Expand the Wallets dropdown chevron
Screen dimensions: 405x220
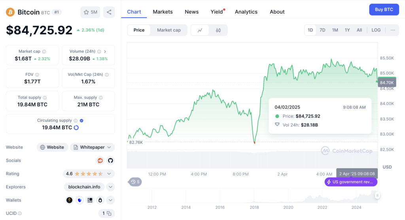coord(111,200)
